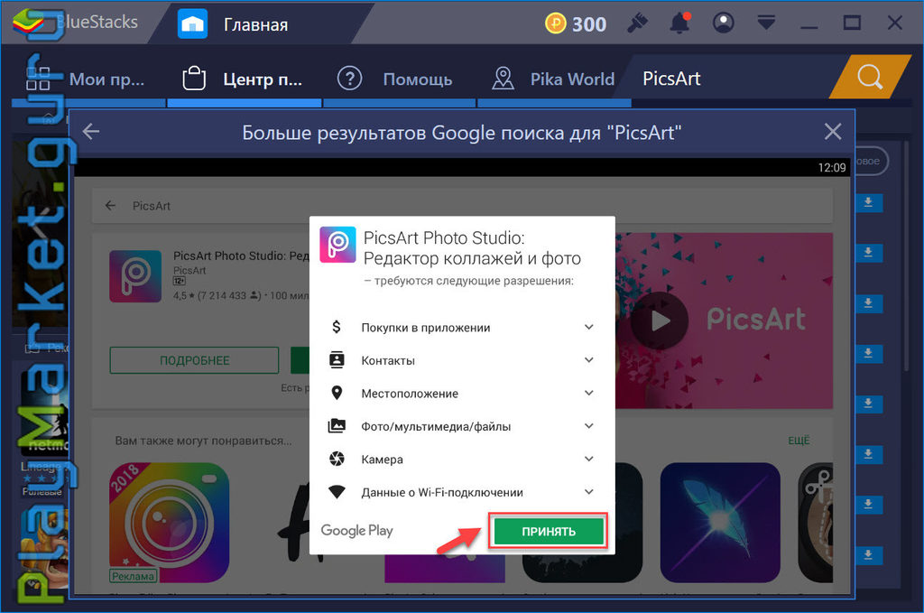The image size is (924, 613).
Task: Open the glowing feather app thumbnail
Action: point(720,523)
